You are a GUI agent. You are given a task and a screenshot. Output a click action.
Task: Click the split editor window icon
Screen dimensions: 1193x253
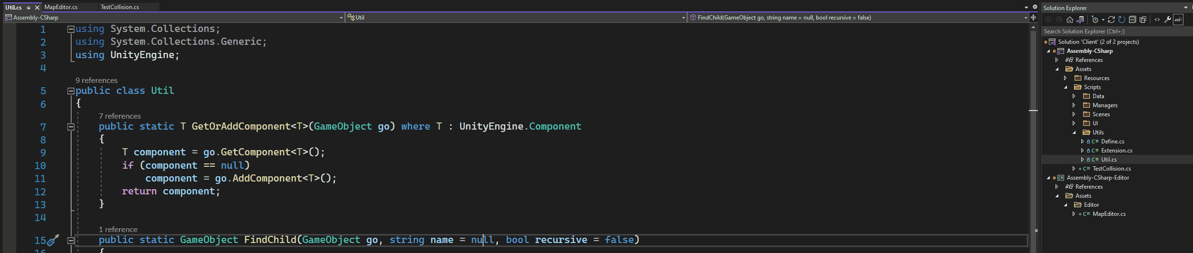(1034, 18)
